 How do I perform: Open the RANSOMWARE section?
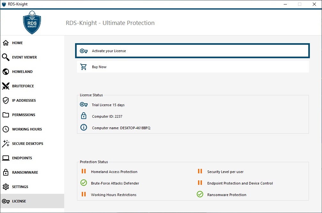[32, 172]
